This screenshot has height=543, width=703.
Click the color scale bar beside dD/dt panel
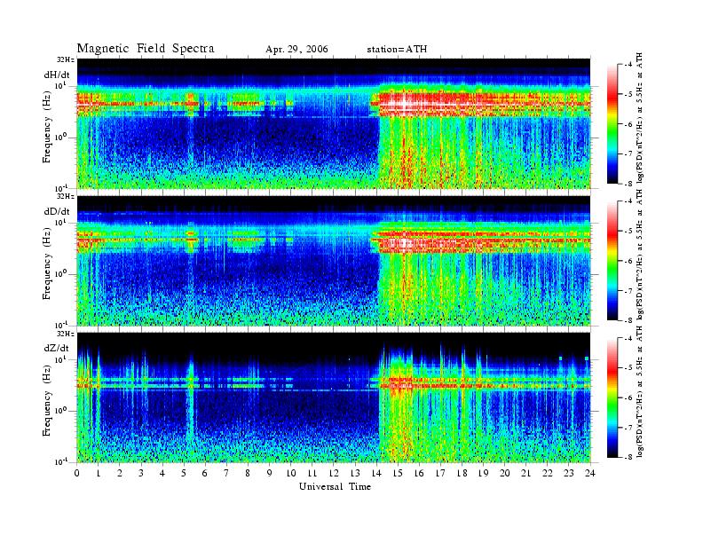tap(612, 261)
